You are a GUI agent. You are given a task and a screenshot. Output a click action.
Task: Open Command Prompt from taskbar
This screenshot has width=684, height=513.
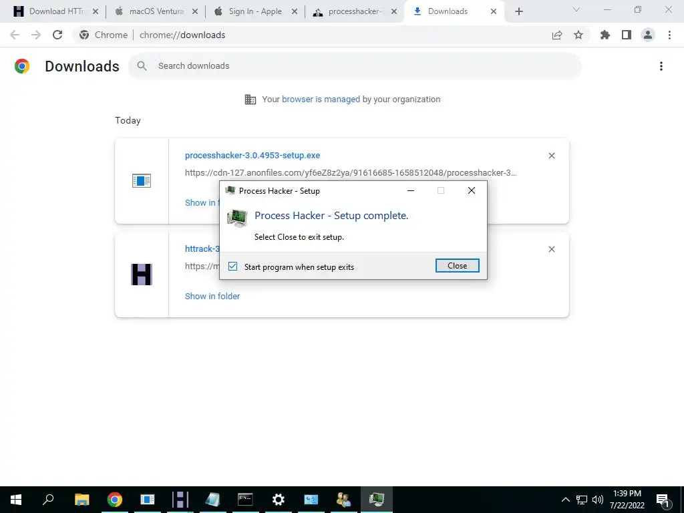(245, 500)
